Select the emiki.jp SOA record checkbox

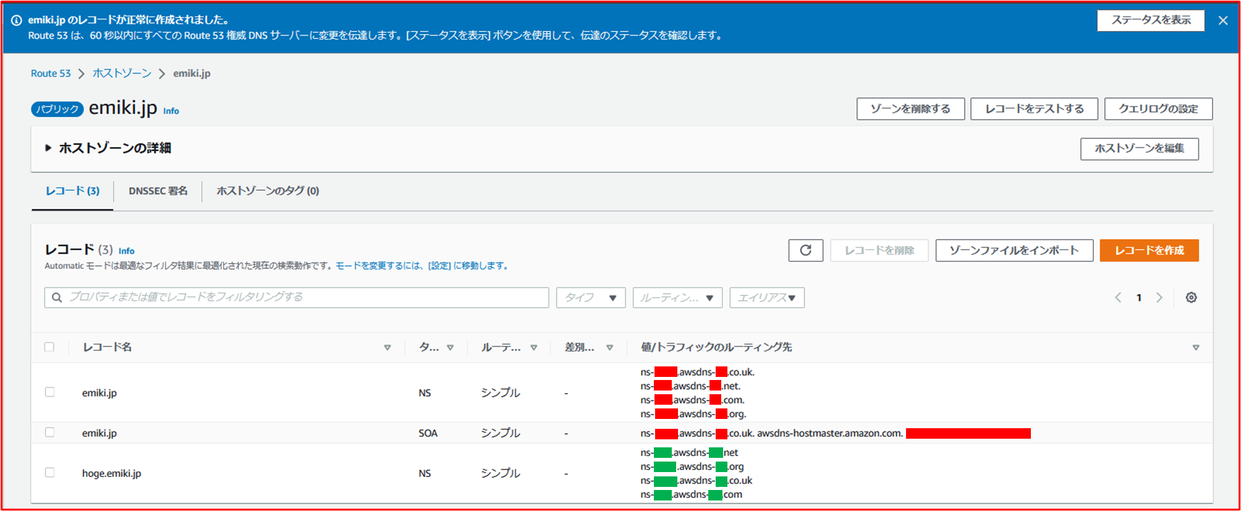click(49, 432)
